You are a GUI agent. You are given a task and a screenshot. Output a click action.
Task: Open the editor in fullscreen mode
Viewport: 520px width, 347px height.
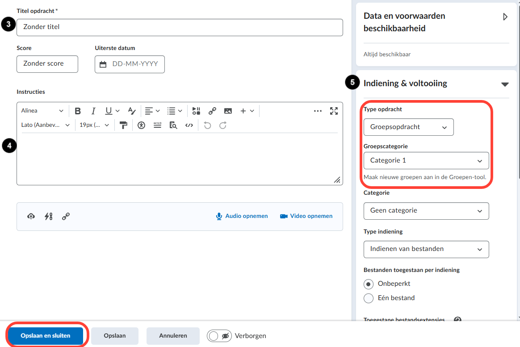point(334,111)
